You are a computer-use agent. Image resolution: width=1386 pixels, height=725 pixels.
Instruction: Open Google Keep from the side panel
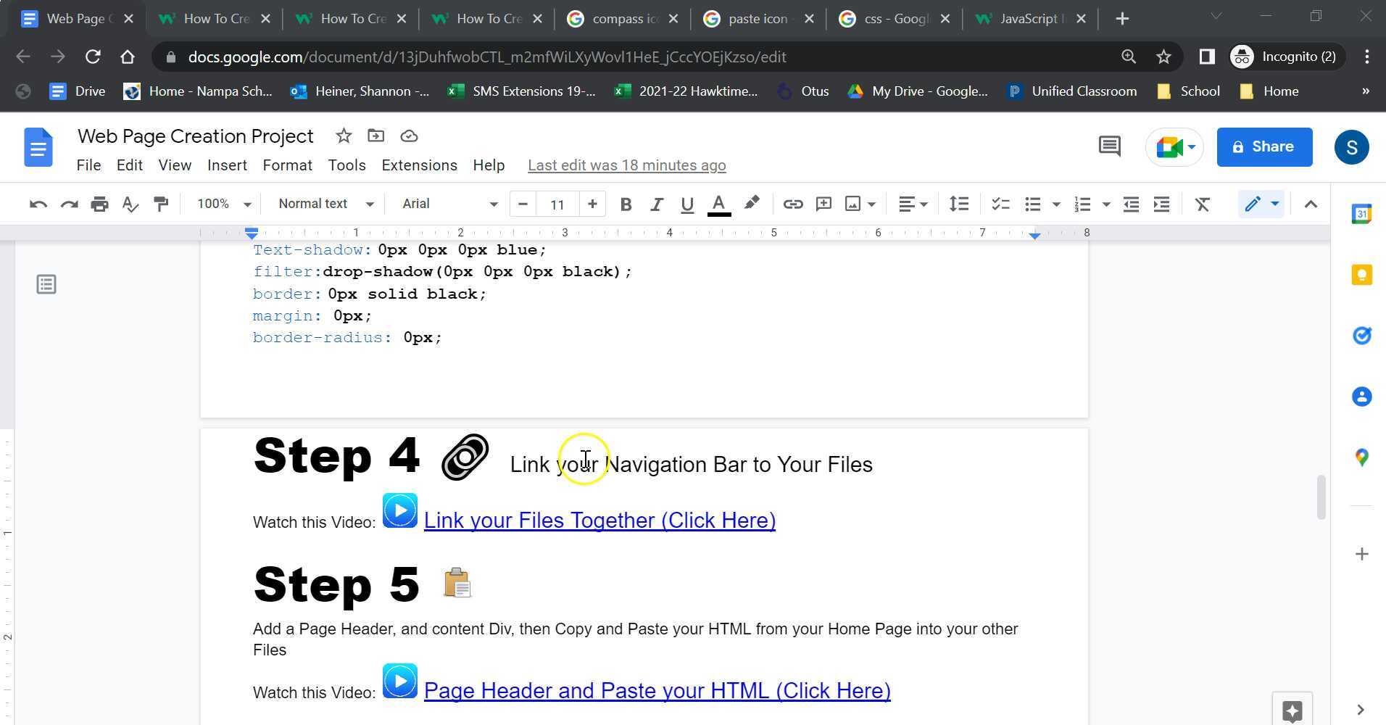[x=1362, y=275]
